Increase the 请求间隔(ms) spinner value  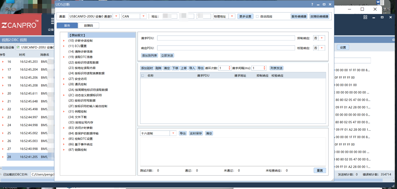click(x=264, y=67)
